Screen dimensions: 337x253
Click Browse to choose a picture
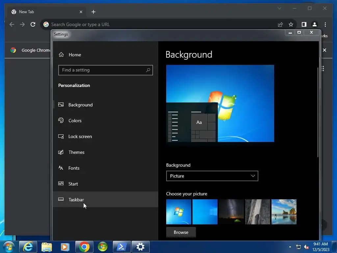click(x=181, y=232)
